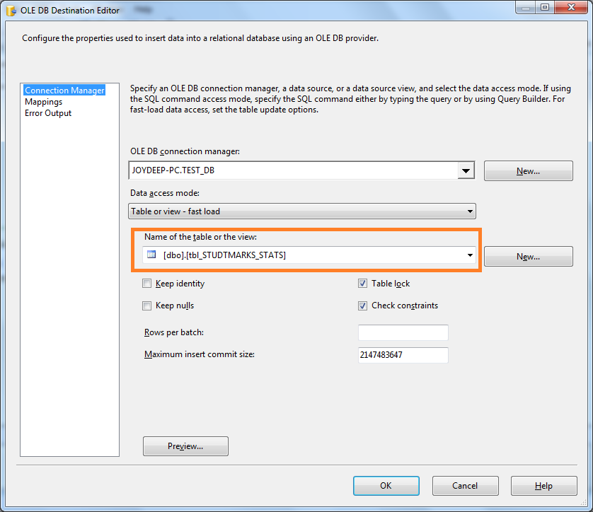Edit the Maximum insert commit size value

pos(403,355)
